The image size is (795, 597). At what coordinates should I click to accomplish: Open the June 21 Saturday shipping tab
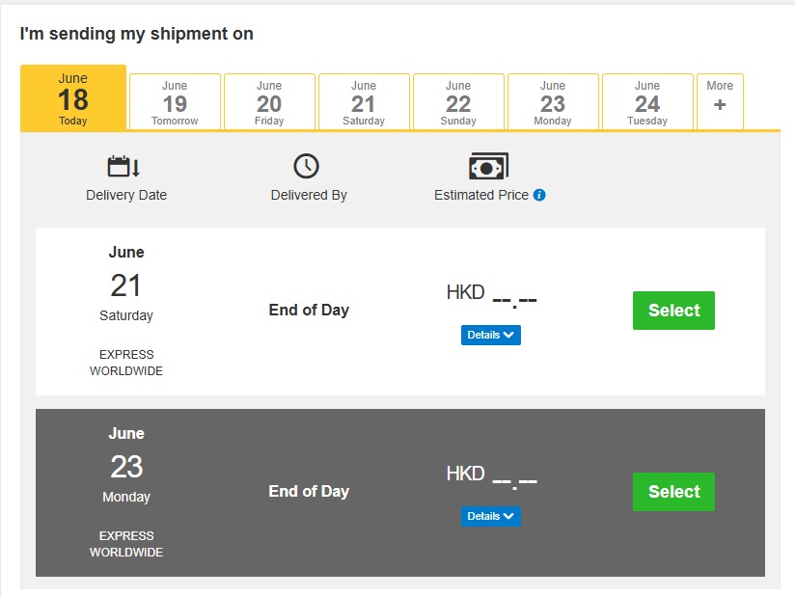(364, 102)
